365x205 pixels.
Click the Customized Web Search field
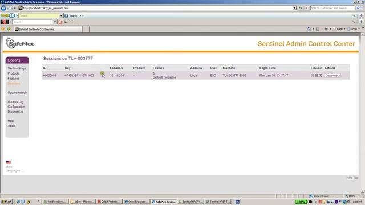(x=332, y=8)
